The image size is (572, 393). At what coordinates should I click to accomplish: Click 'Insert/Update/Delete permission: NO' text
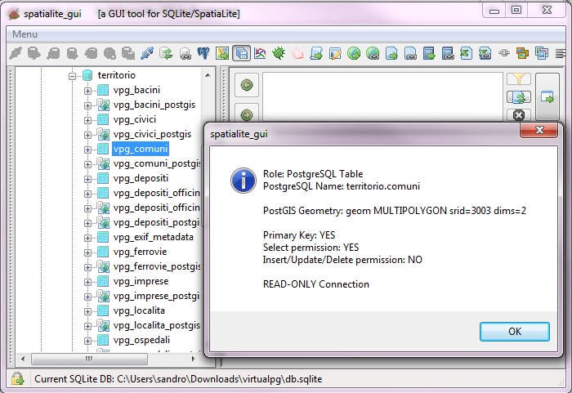tap(342, 260)
